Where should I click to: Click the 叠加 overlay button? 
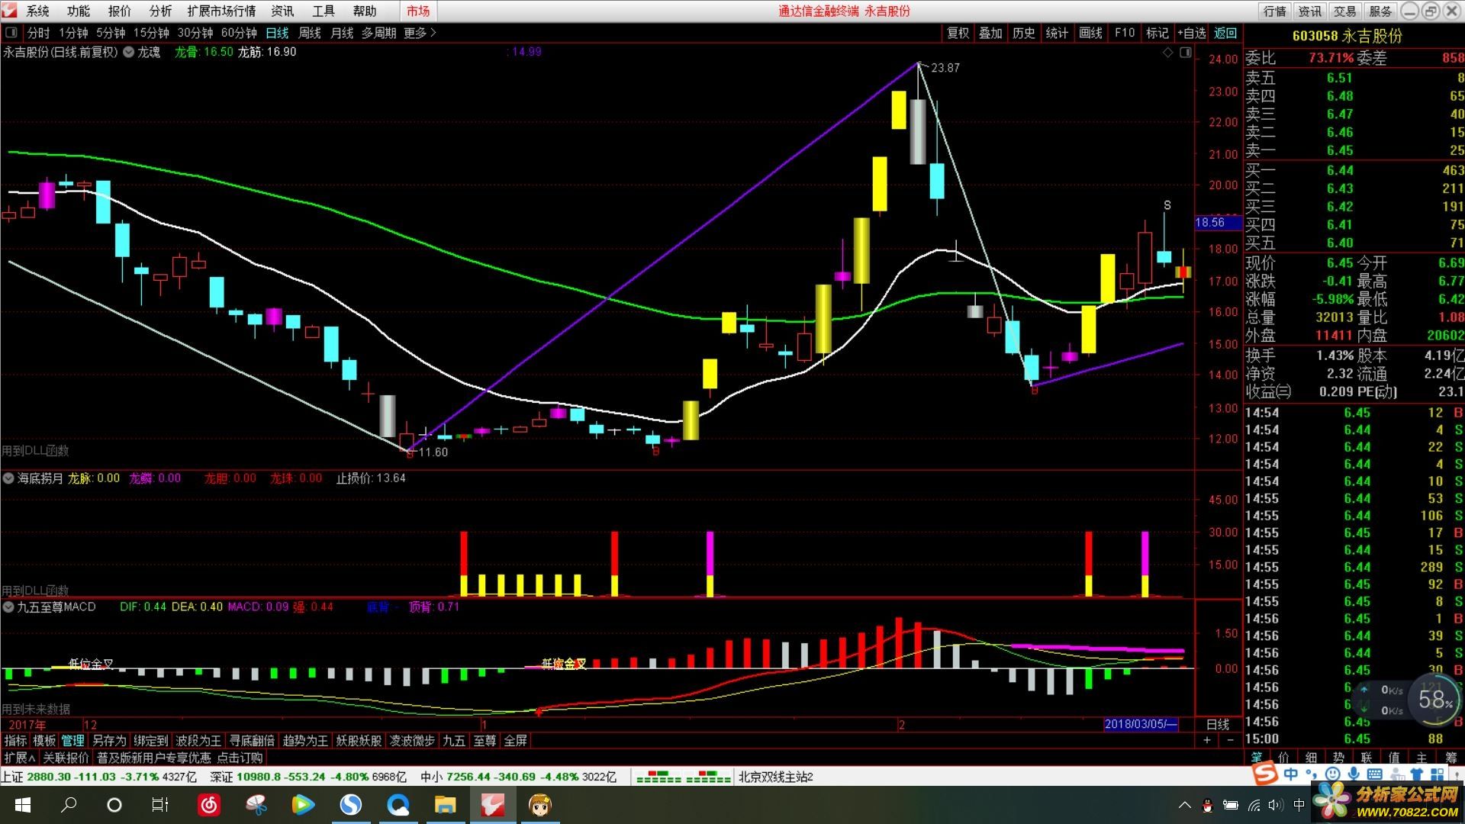pyautogui.click(x=990, y=33)
